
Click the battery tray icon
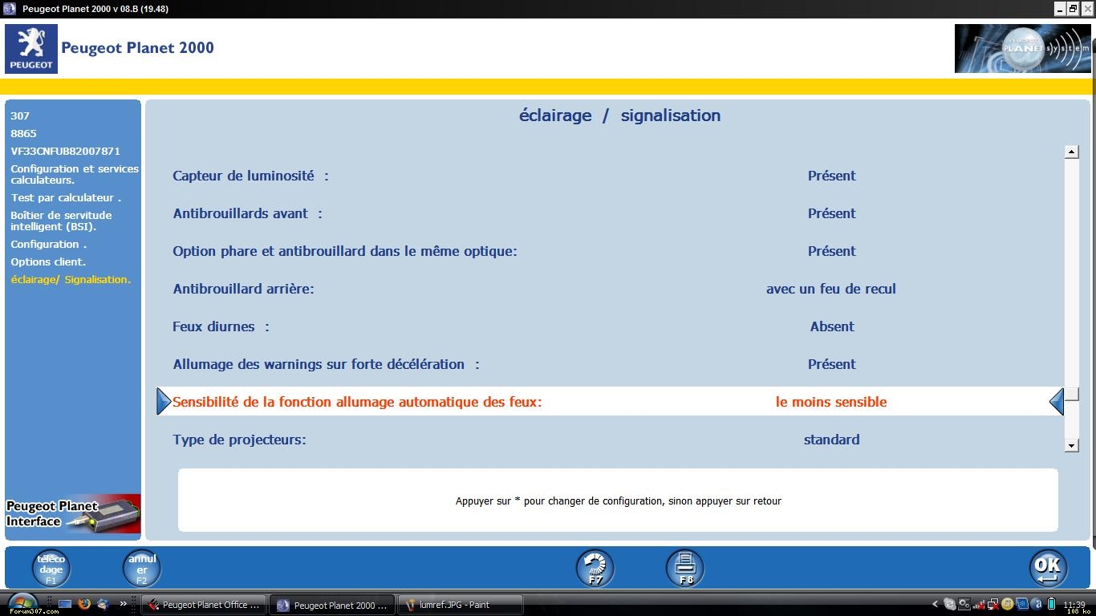[x=1051, y=604]
